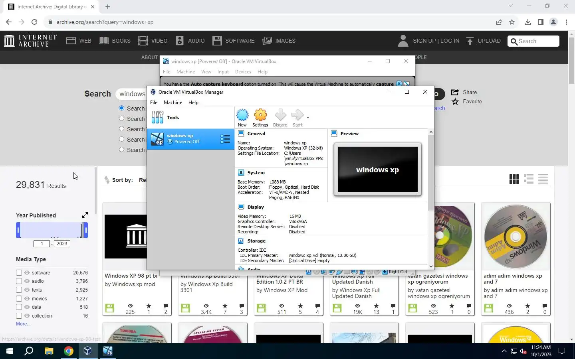Screen dimensions: 575x359
Task: Click the General section header icon
Action: coord(241,134)
